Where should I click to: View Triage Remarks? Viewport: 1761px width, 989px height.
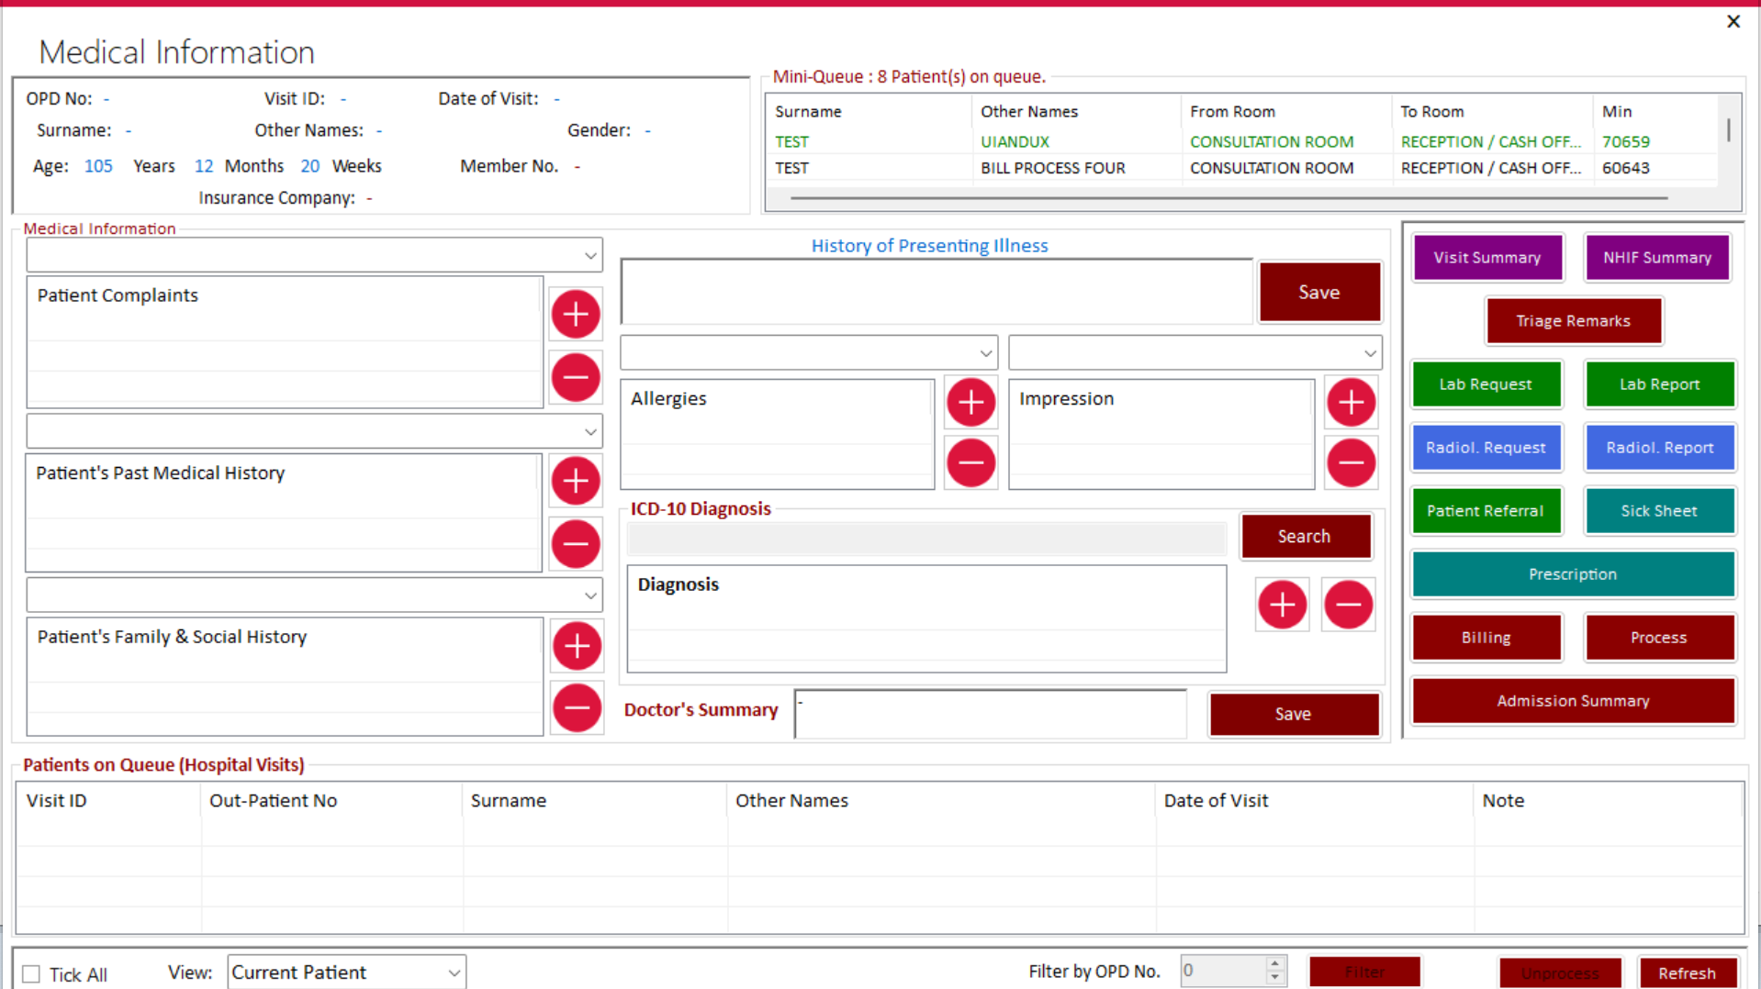[x=1573, y=321]
